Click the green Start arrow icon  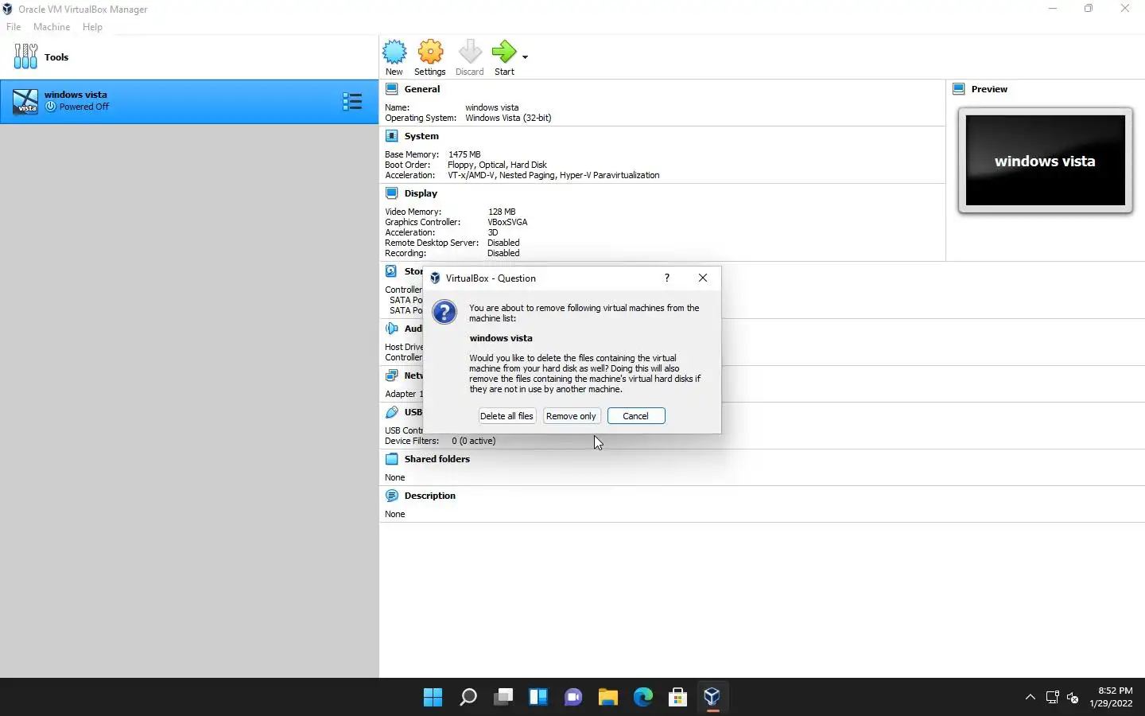(x=504, y=53)
